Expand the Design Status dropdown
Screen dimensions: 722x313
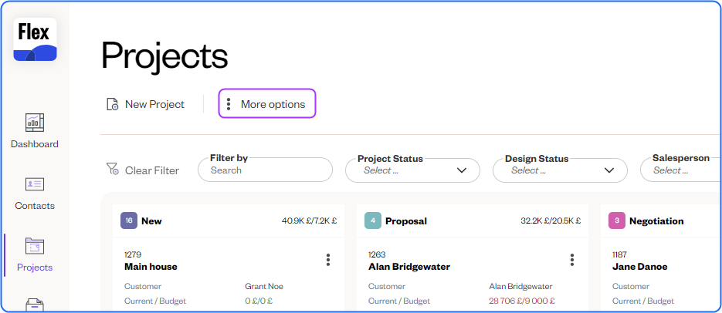point(560,170)
